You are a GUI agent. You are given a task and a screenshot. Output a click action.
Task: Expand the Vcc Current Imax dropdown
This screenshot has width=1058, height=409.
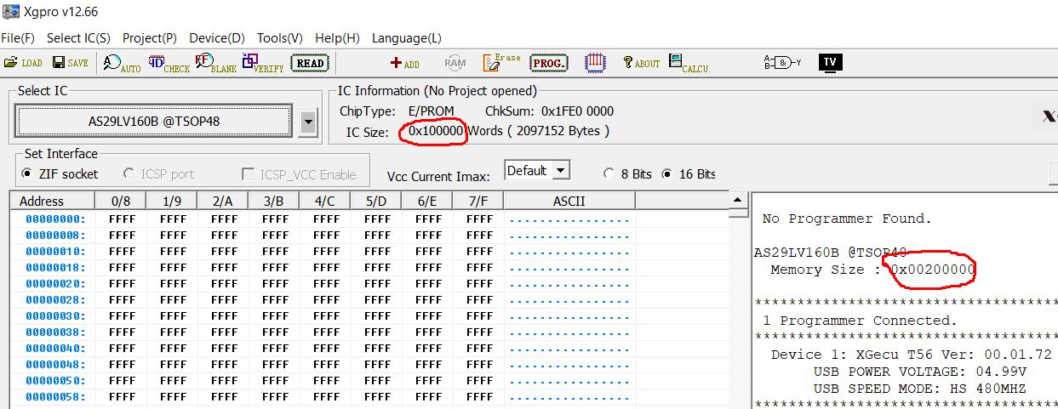(560, 171)
